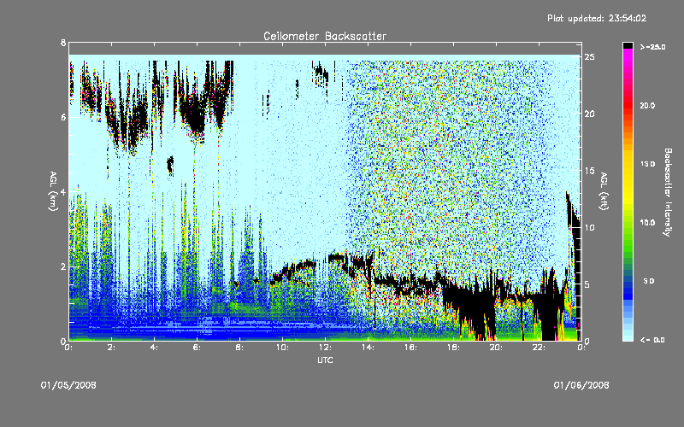
Task: Click the '18:' hour tick on time axis
Action: point(454,348)
